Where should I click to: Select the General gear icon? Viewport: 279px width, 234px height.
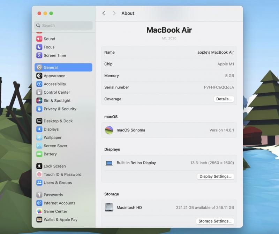click(39, 68)
